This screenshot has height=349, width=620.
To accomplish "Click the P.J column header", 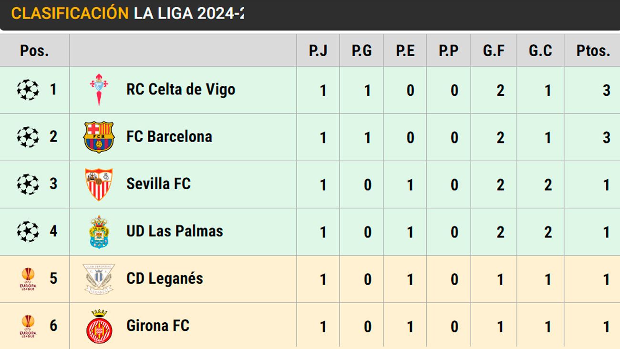I will coord(318,51).
